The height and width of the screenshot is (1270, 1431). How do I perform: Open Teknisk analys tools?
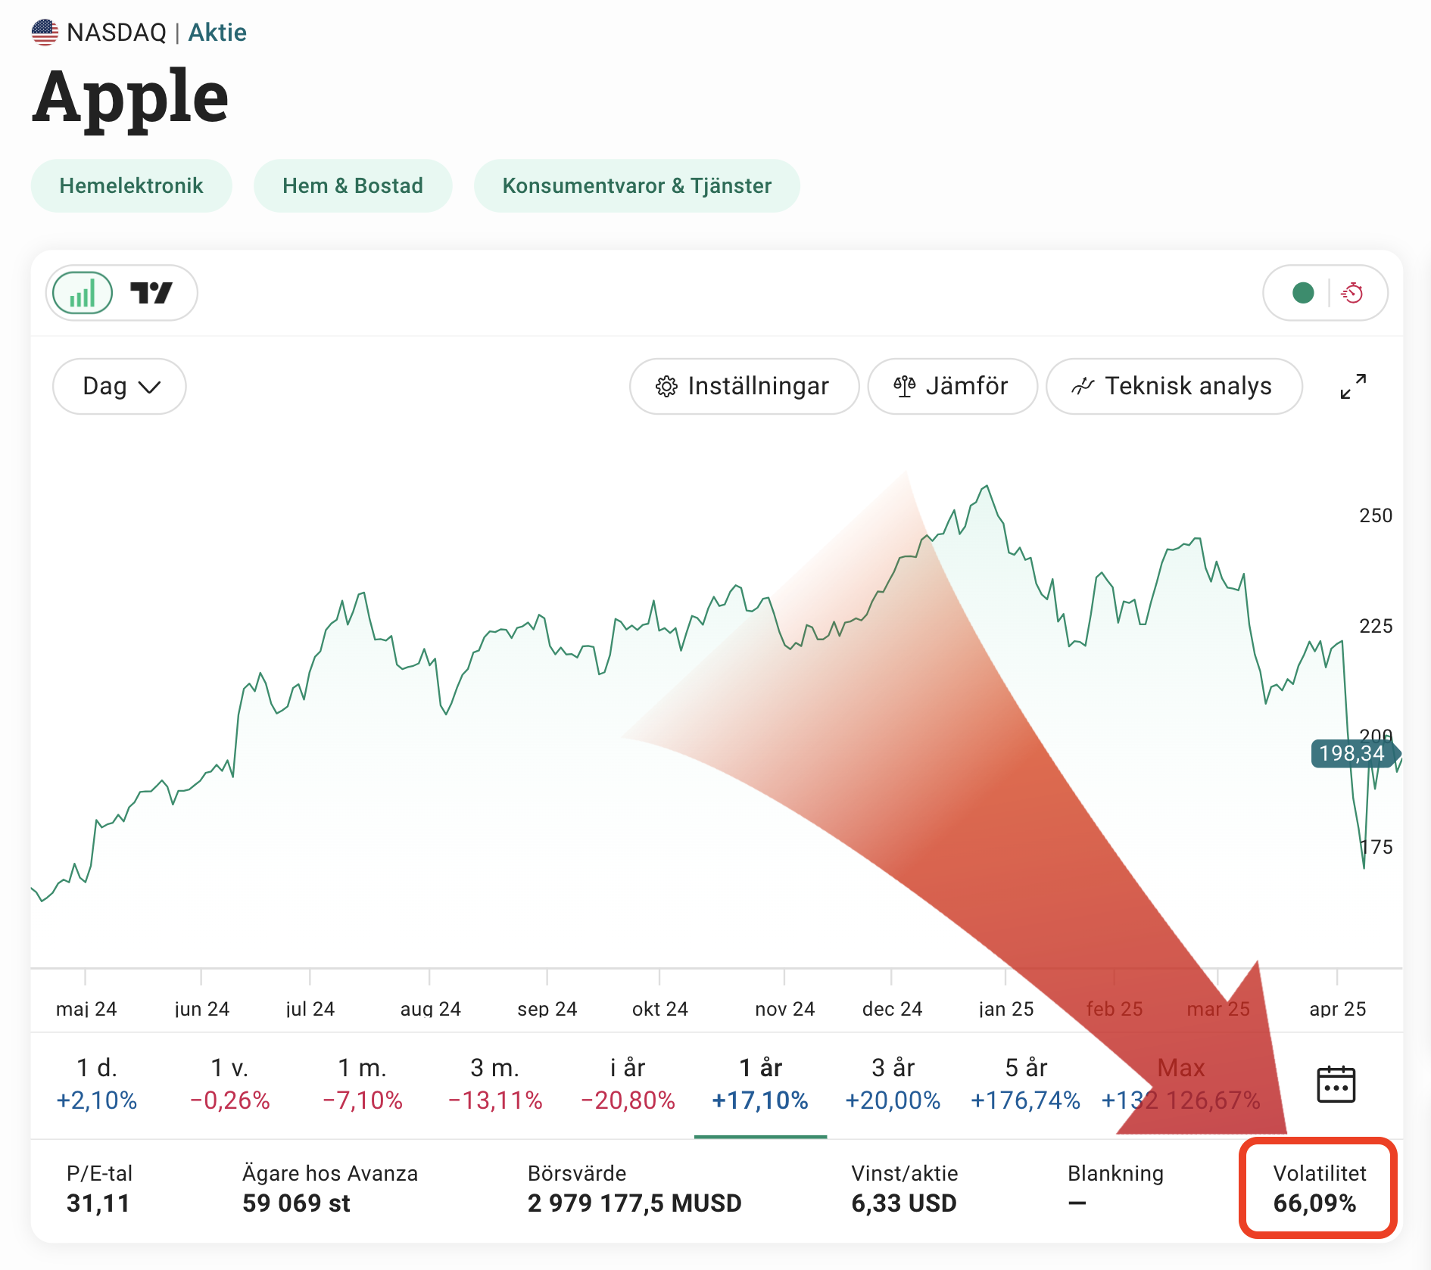click(x=1174, y=387)
